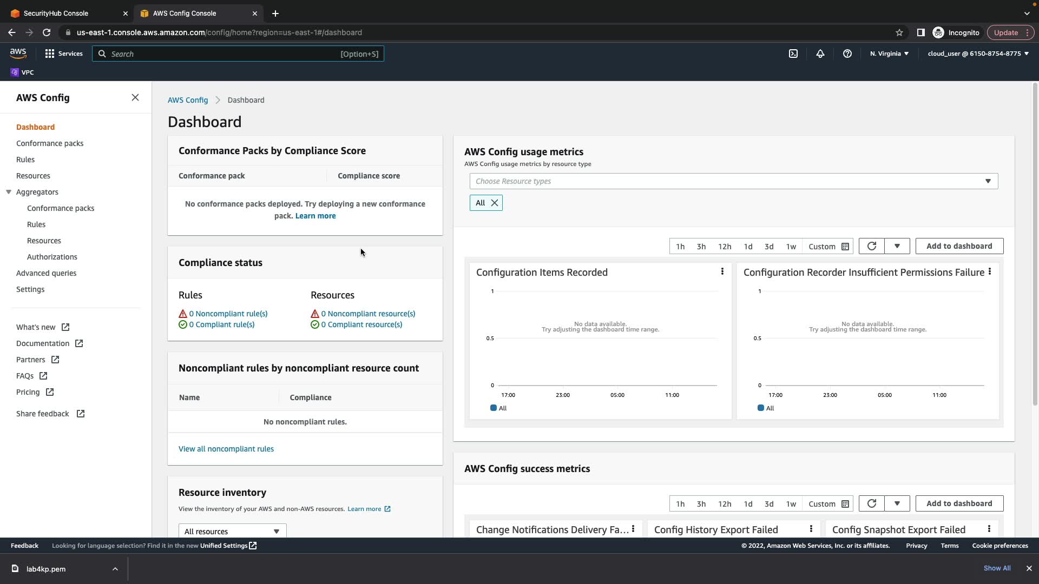Toggle the All legend in Configuration Items chart
The image size is (1039, 584).
(x=498, y=408)
